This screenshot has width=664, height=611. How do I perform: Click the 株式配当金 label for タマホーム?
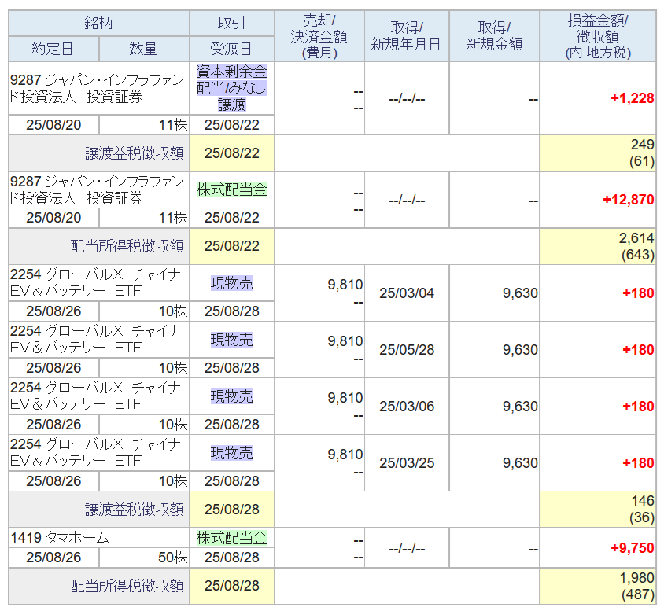tap(231, 538)
